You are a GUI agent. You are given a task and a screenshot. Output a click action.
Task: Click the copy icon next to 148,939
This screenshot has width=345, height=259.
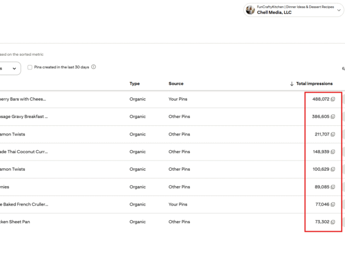[x=333, y=152]
